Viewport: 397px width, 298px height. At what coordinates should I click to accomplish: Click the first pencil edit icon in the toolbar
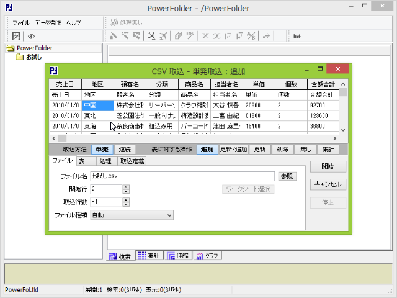(x=114, y=36)
